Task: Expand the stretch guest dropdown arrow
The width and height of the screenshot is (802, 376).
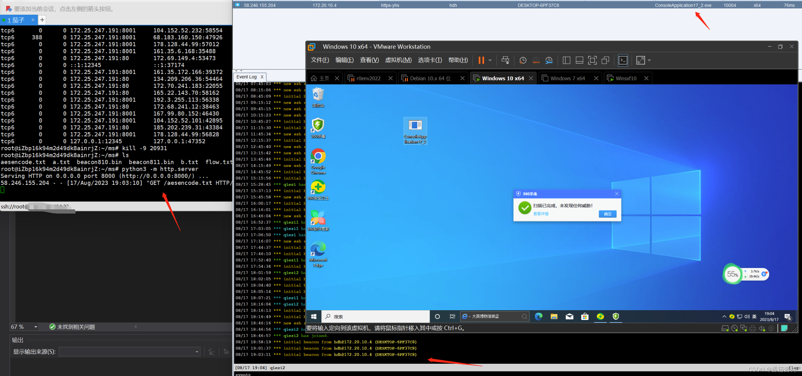Action: [649, 60]
